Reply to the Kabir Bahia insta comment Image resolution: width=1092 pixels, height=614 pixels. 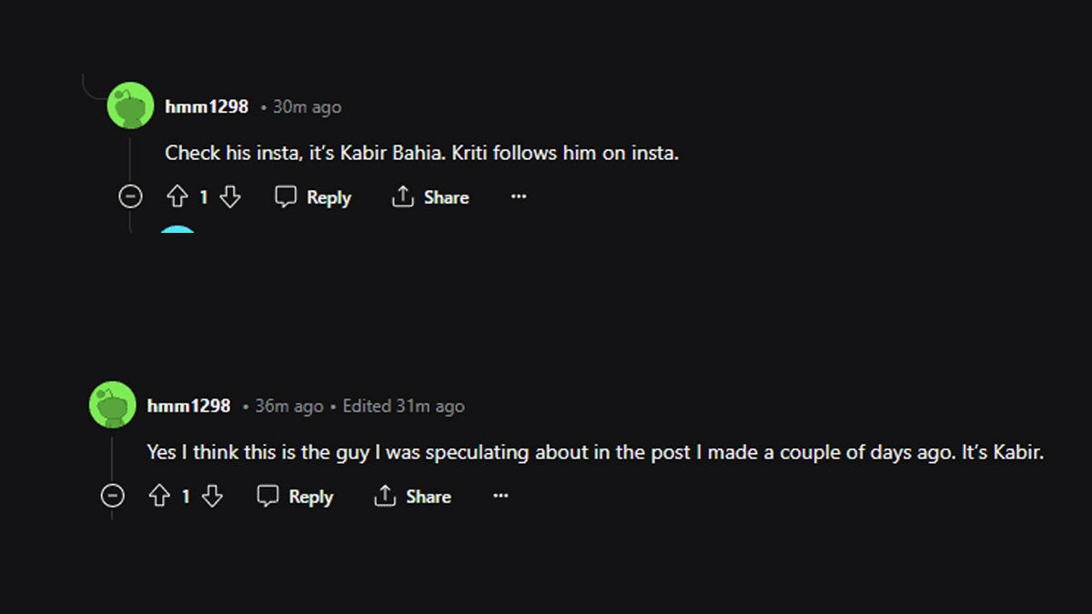[313, 197]
